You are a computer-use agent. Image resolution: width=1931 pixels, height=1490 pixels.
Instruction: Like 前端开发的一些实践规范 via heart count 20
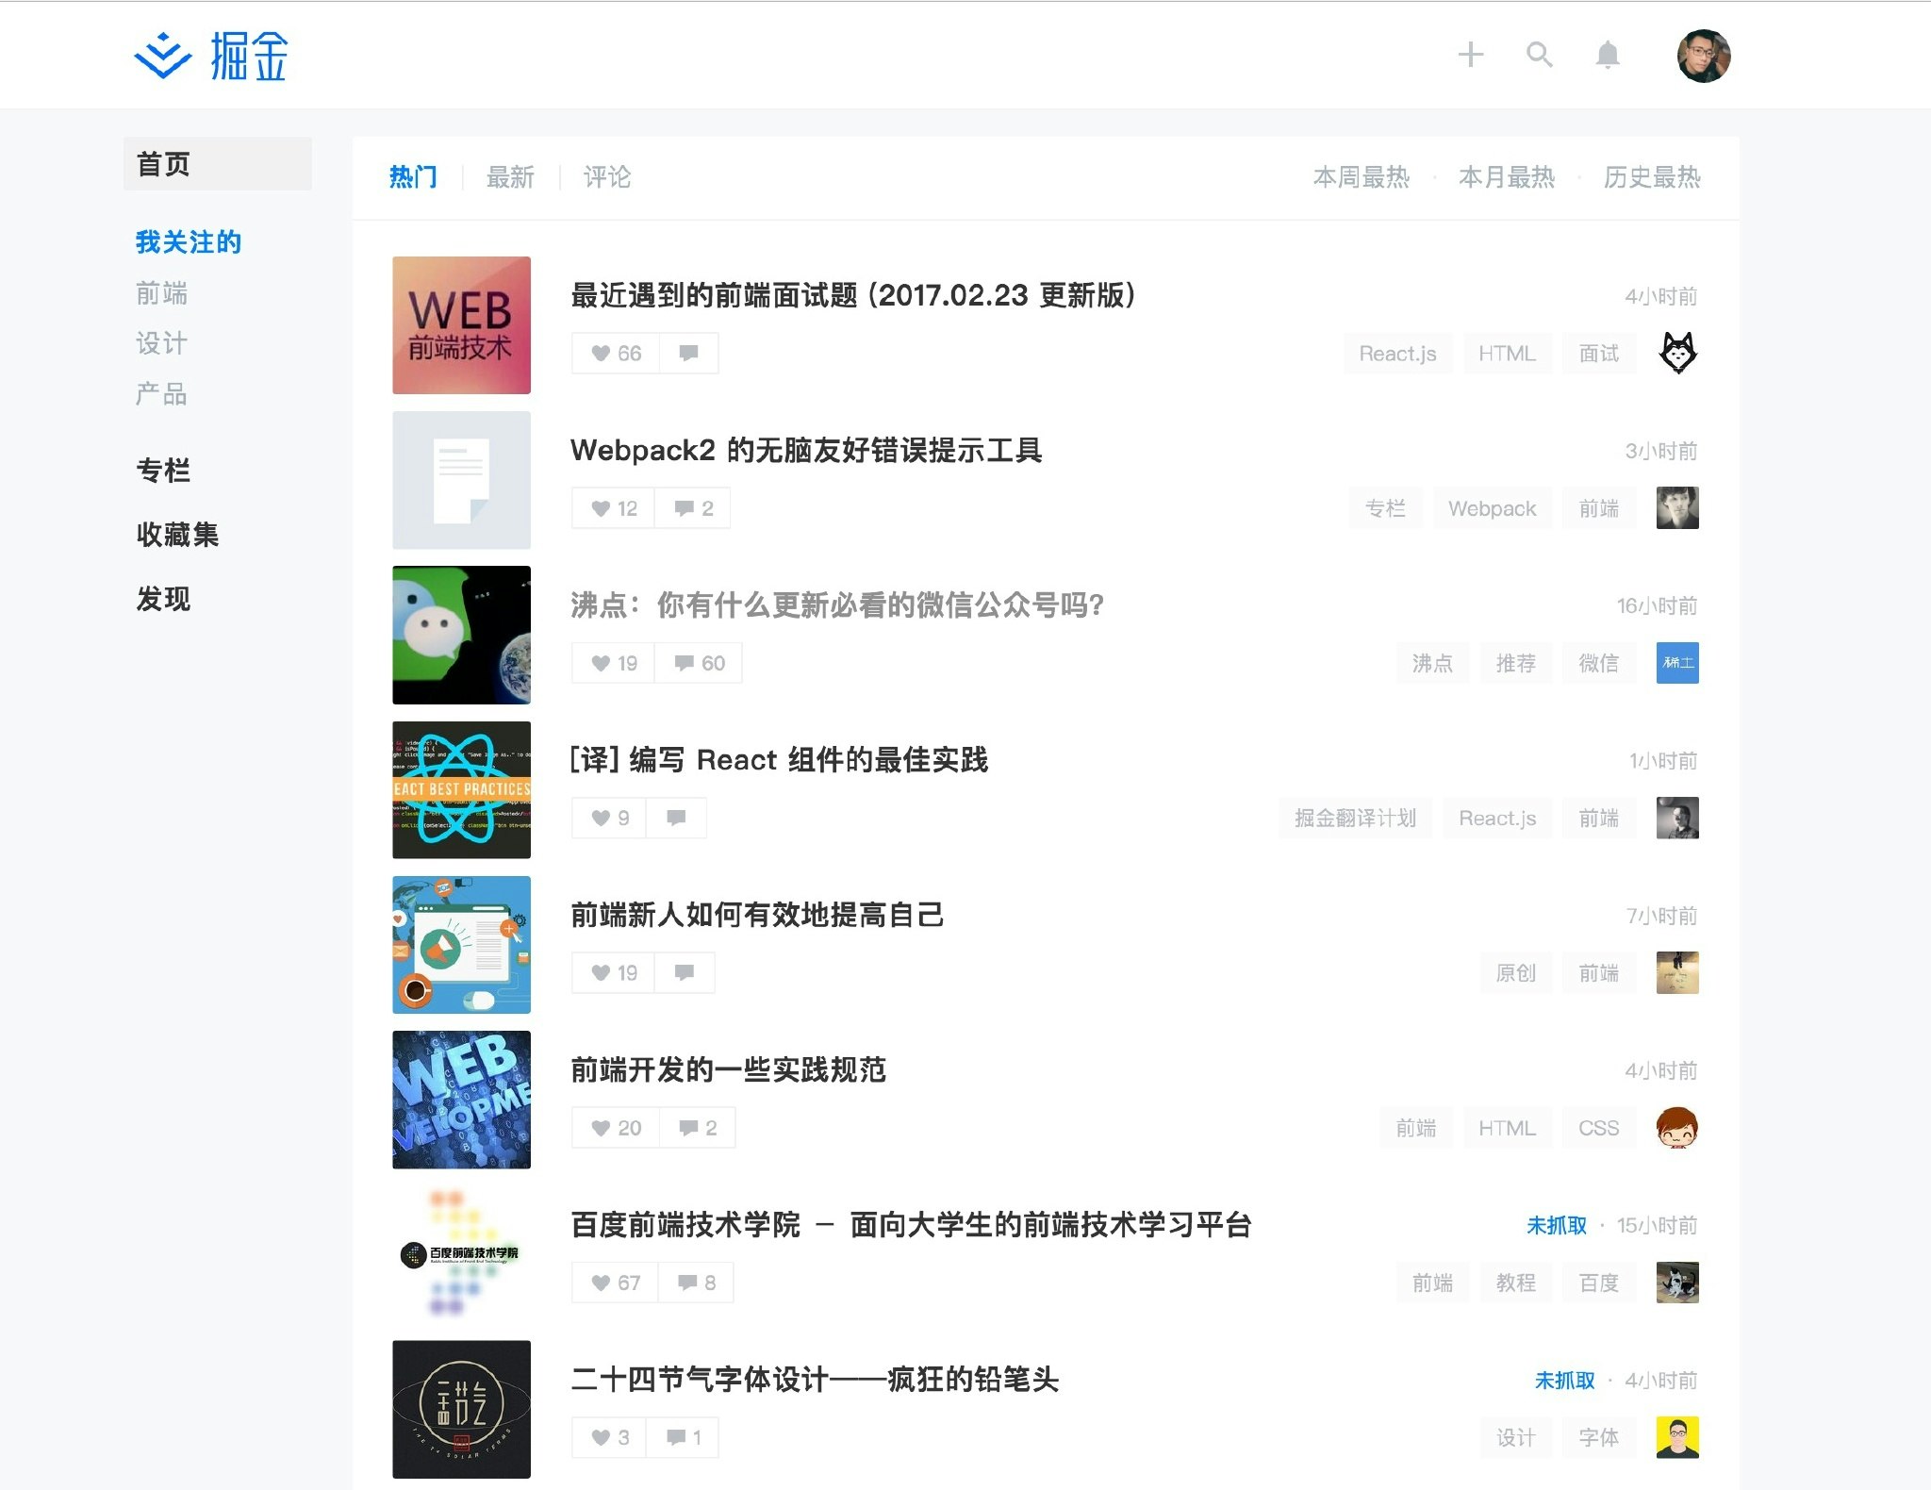(616, 1128)
